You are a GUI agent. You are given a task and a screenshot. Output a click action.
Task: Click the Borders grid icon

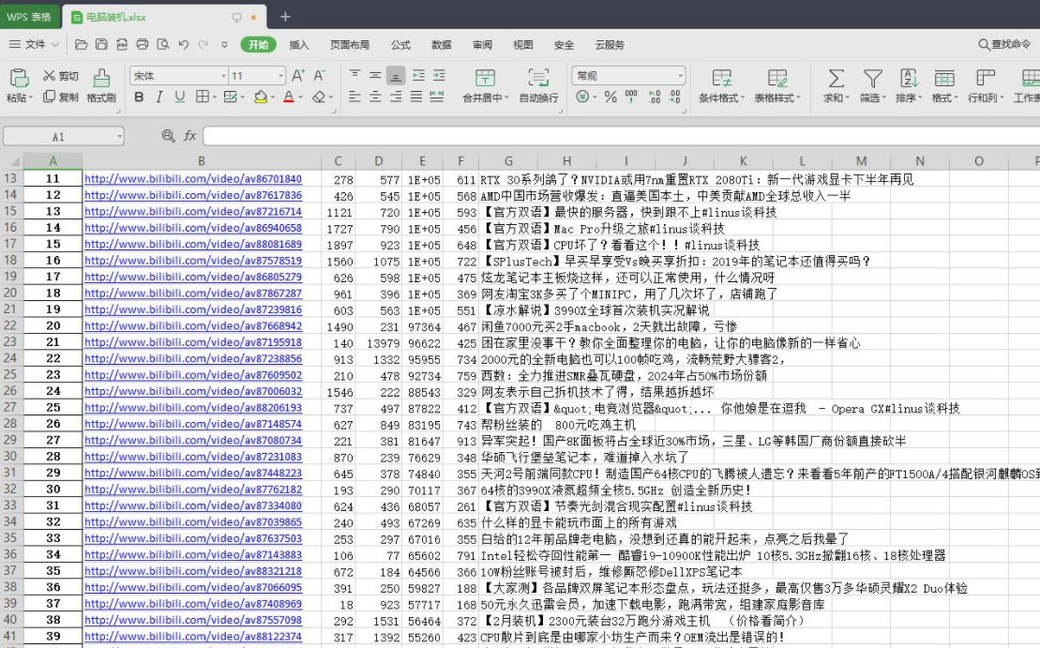tap(203, 97)
